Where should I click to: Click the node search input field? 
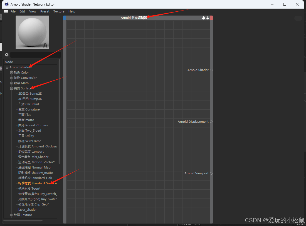tap(36, 55)
